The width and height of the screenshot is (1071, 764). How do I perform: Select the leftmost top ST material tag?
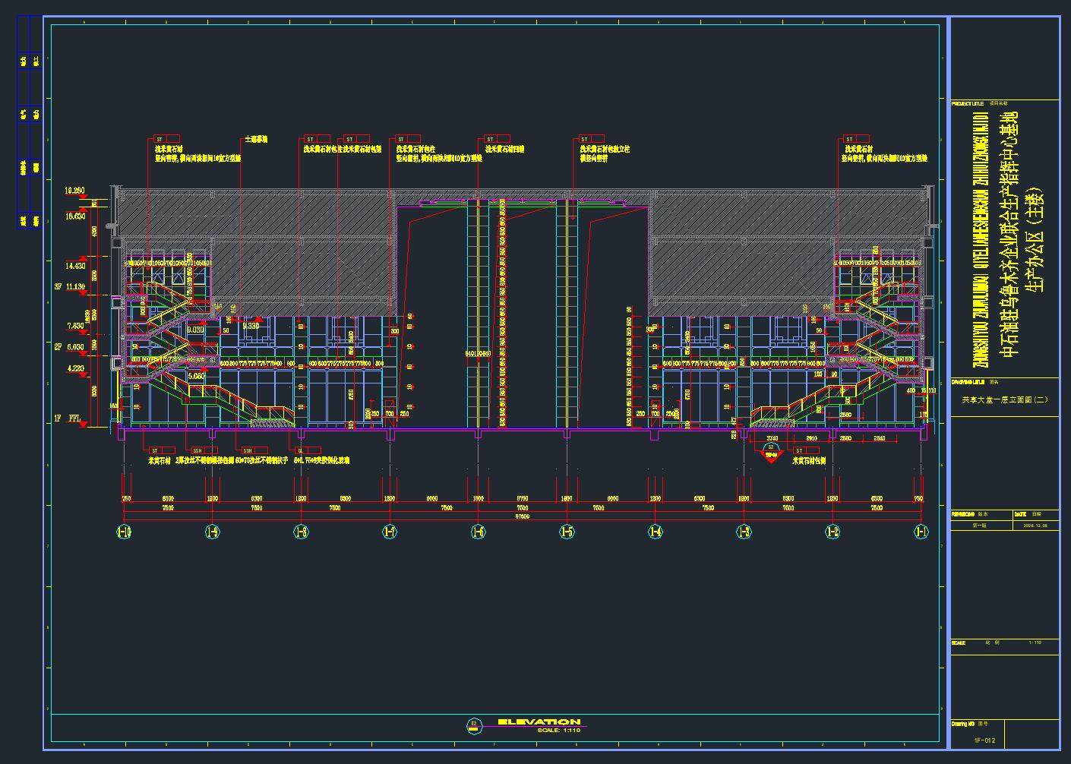point(160,140)
